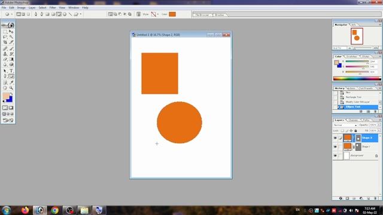Viewport: 383px width, 215px height.
Task: Select the Dodge tool
Action: point(11,64)
